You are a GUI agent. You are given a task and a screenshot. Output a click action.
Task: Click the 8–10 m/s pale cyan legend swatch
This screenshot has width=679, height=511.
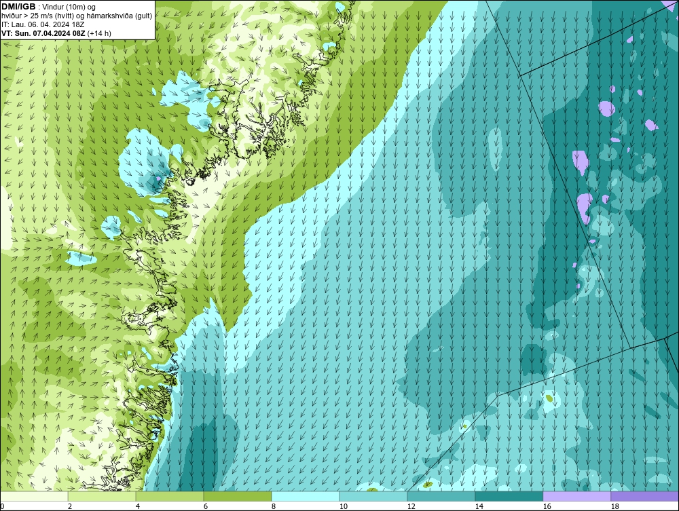[306, 496]
